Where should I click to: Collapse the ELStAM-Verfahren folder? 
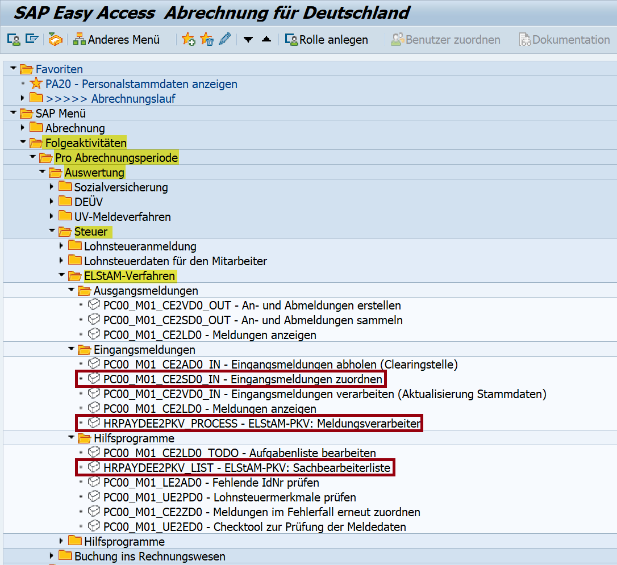coord(61,276)
